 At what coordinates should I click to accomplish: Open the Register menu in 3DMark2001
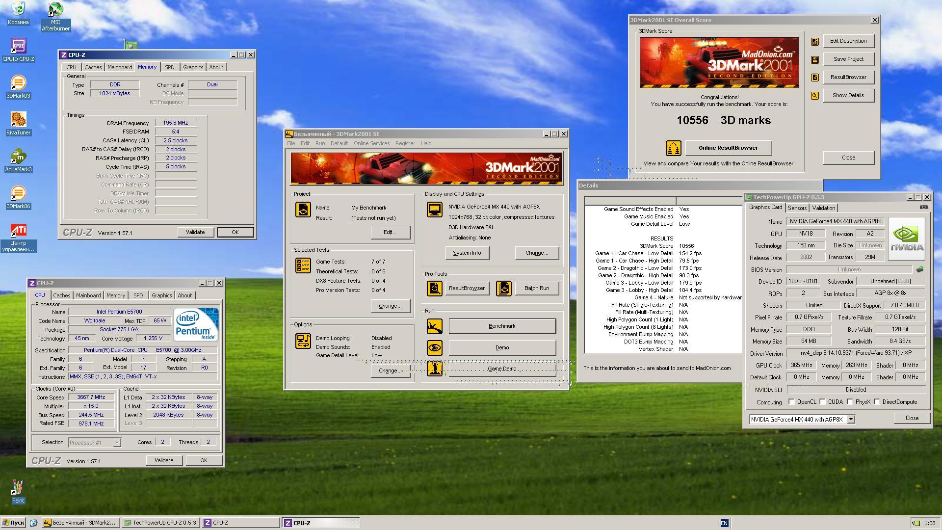pyautogui.click(x=405, y=143)
